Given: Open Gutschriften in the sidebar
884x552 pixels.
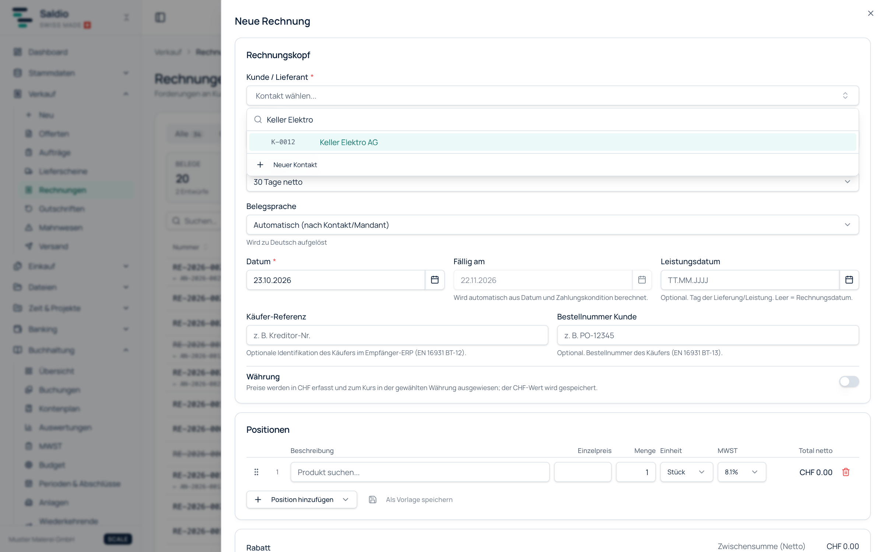Looking at the screenshot, I should pyautogui.click(x=62, y=209).
